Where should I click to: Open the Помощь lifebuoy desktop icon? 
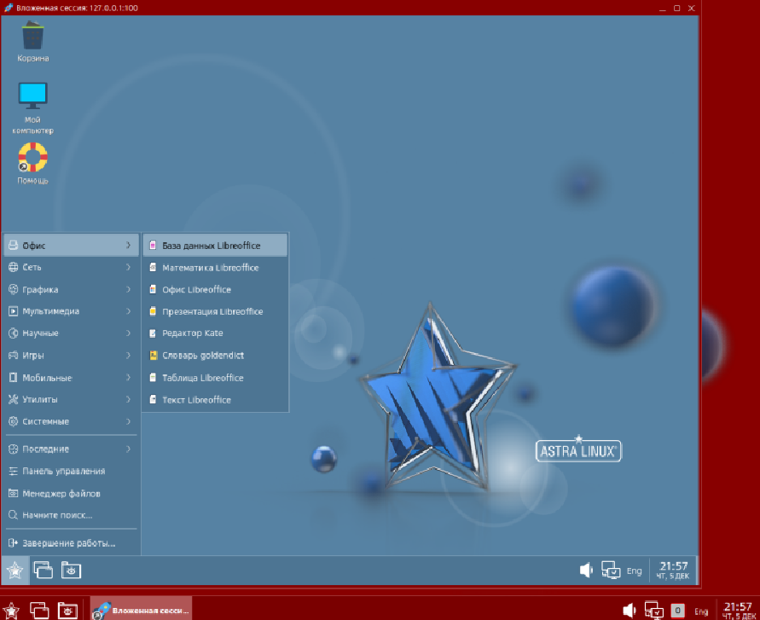click(32, 163)
